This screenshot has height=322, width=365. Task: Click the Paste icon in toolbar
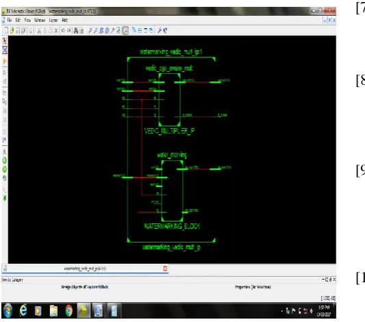[50, 30]
